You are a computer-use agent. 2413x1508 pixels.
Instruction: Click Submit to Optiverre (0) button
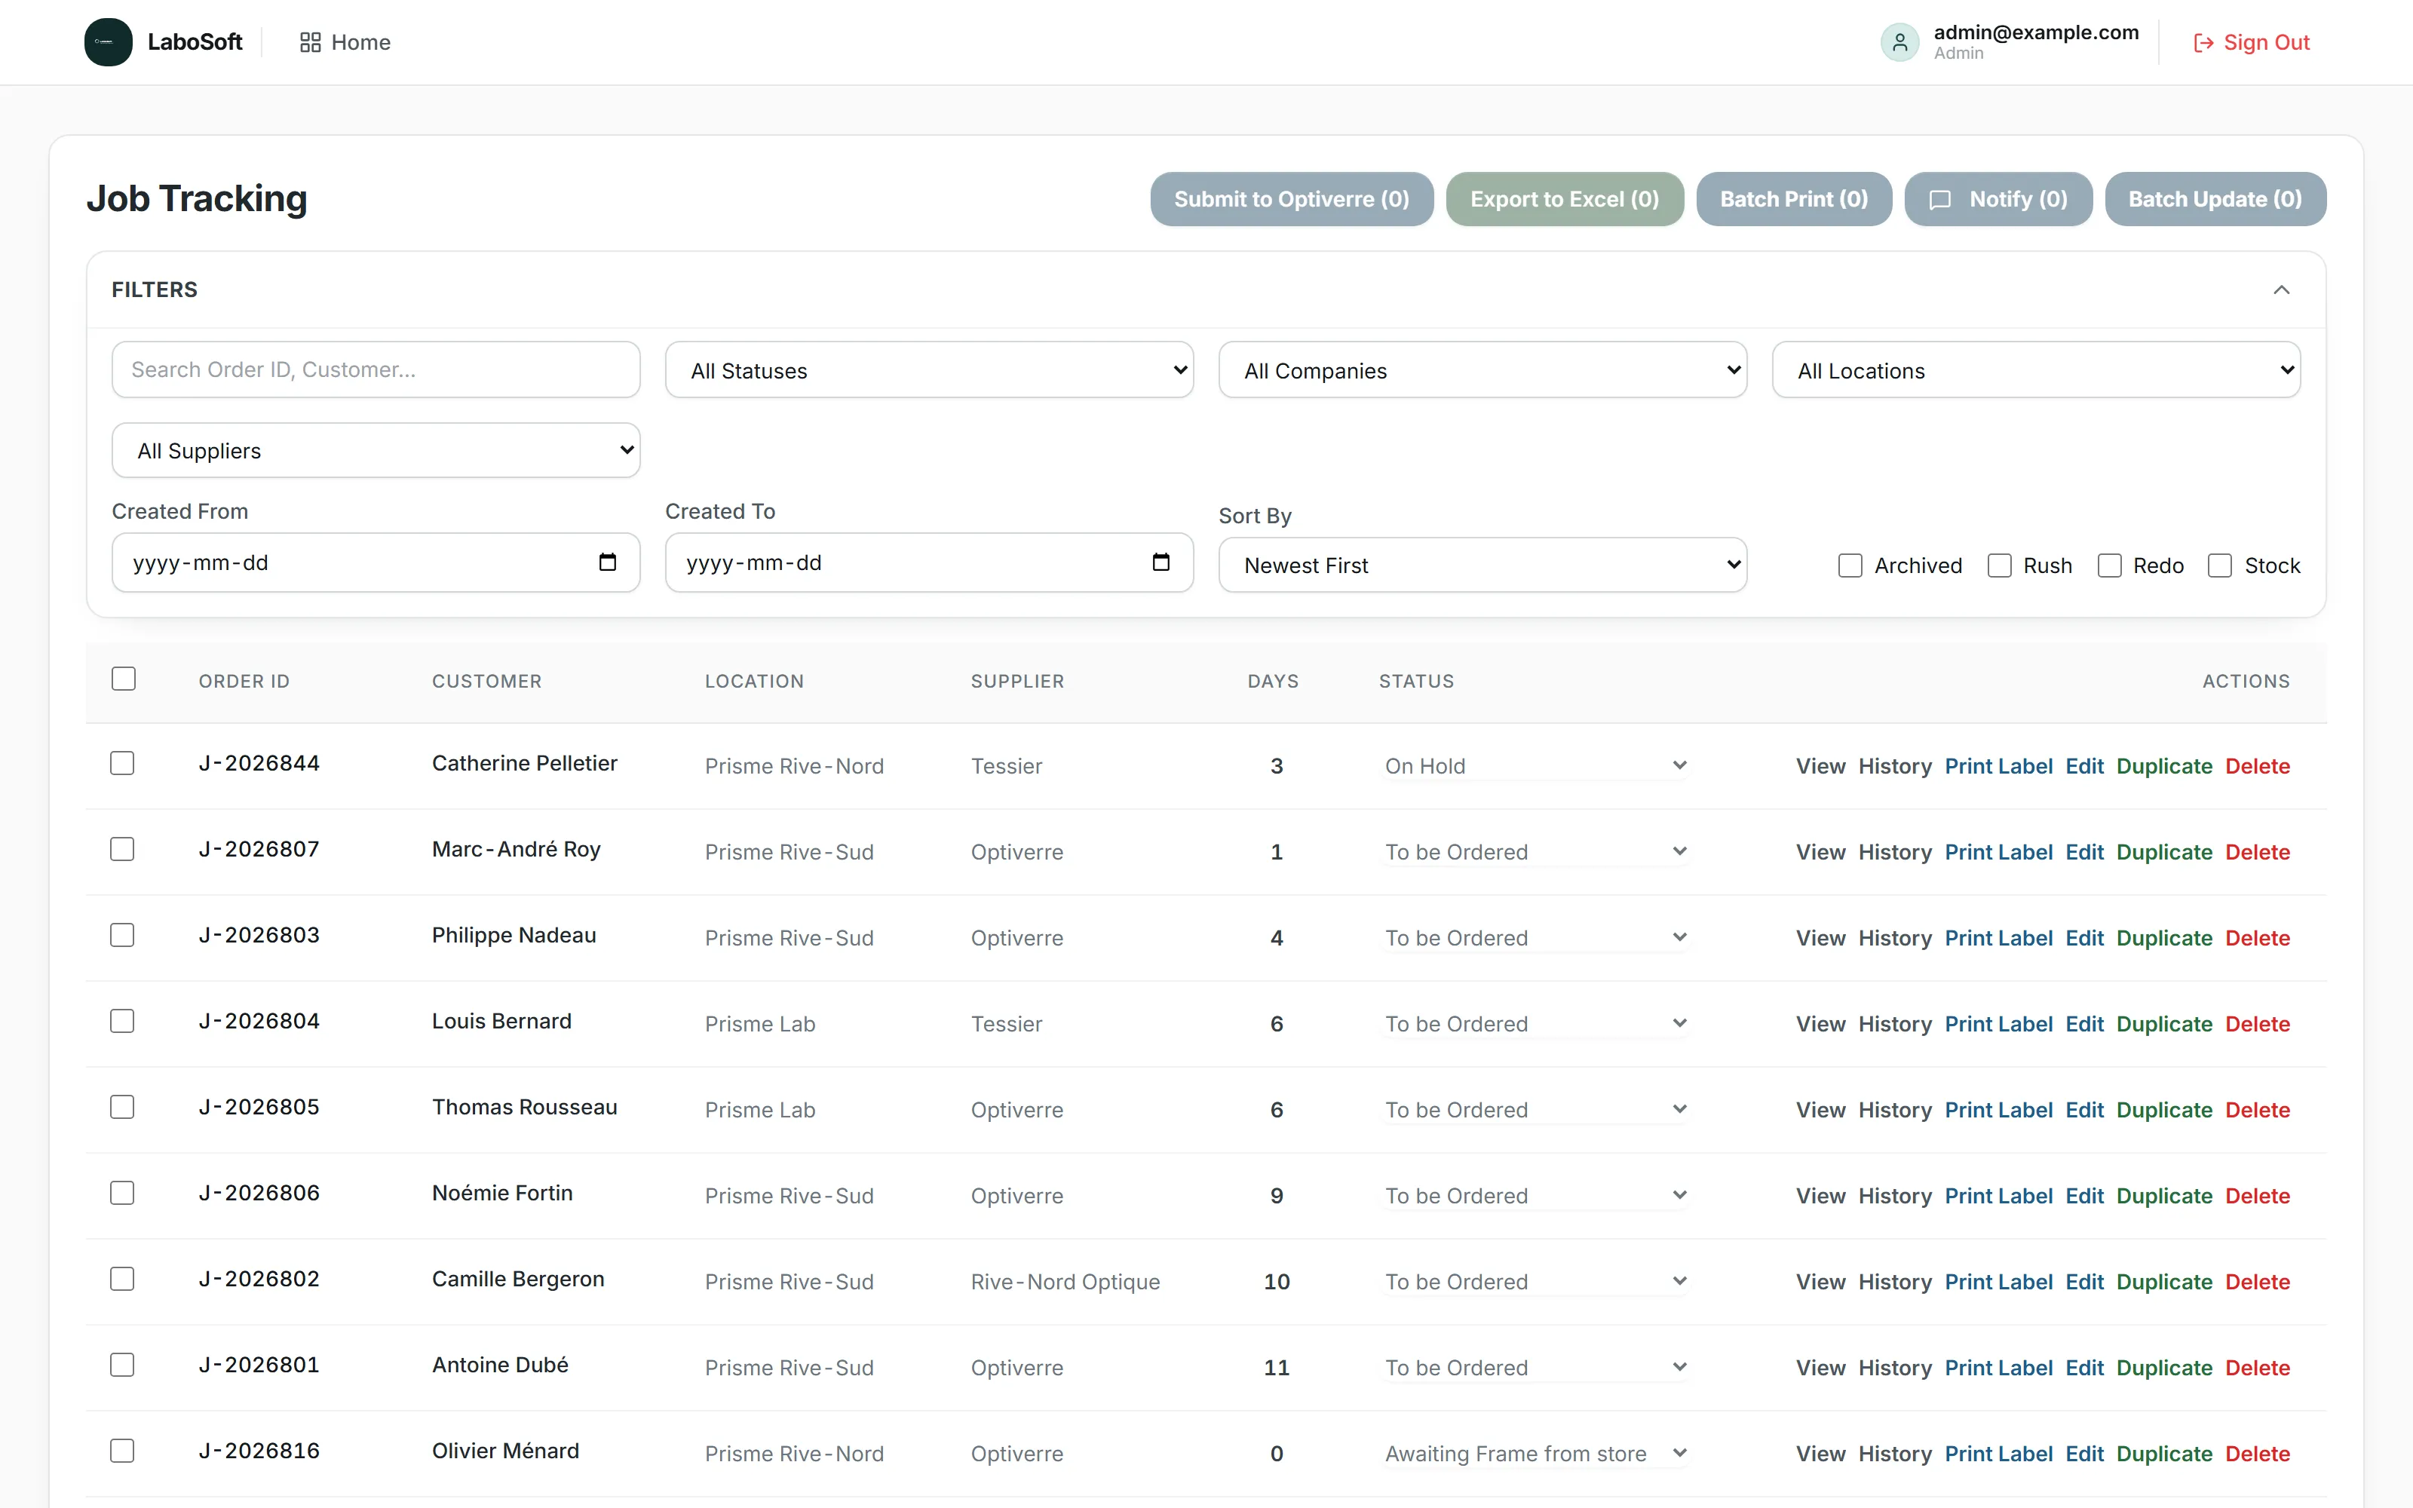coord(1291,200)
